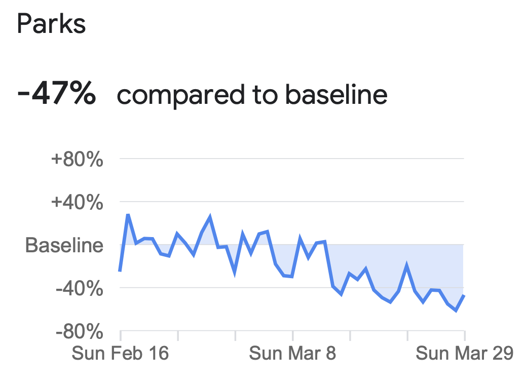
Task: Click the +40% y-axis label
Action: 77,203
